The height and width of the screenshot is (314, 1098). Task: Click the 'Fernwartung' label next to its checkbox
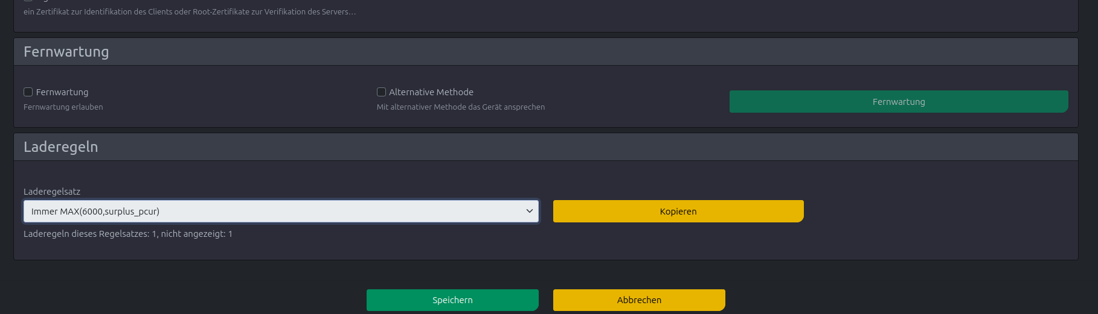click(62, 92)
